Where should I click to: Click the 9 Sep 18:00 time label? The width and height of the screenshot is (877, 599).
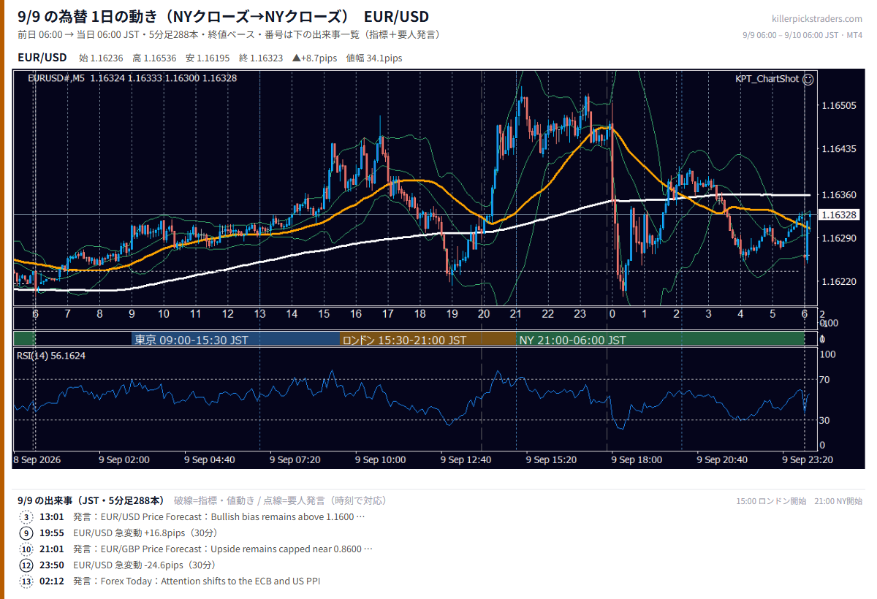click(637, 459)
